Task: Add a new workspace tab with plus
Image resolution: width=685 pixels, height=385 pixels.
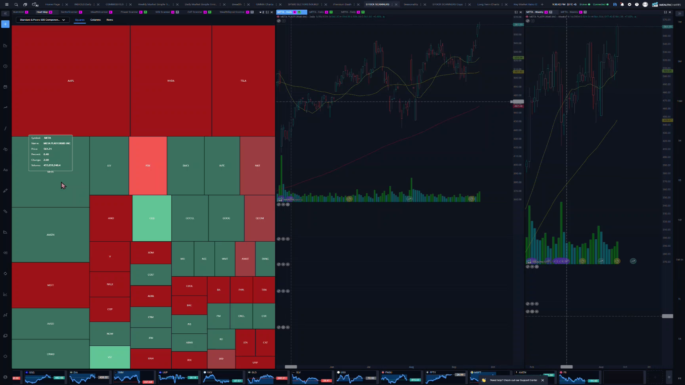Action: coord(542,4)
